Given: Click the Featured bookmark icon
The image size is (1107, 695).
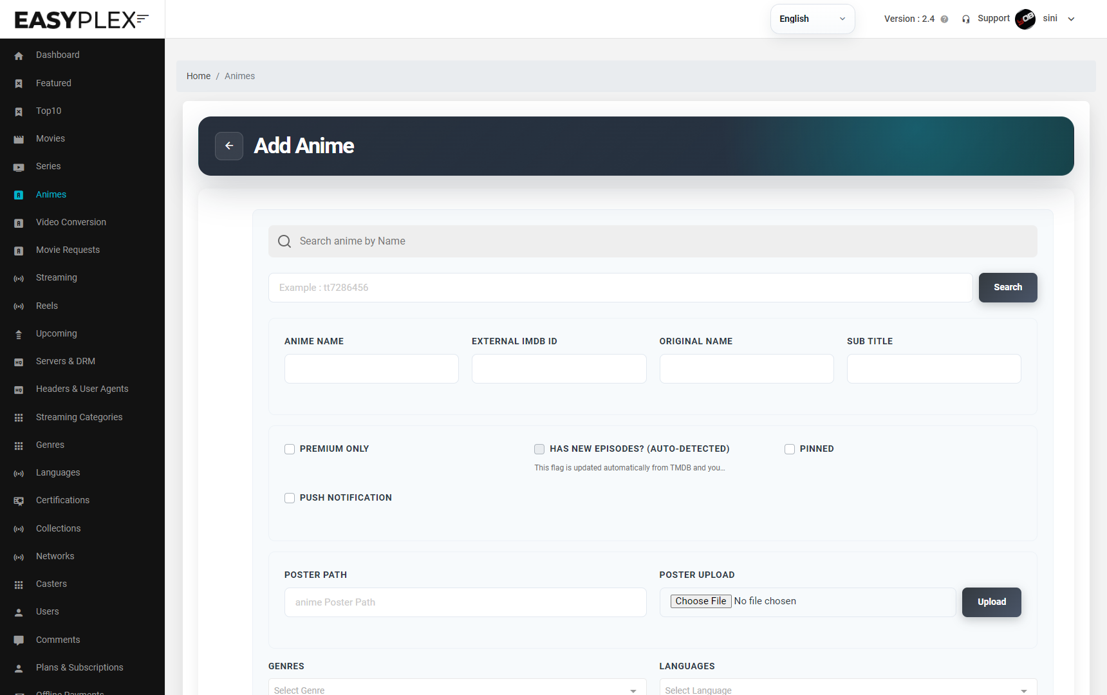Looking at the screenshot, I should tap(19, 84).
